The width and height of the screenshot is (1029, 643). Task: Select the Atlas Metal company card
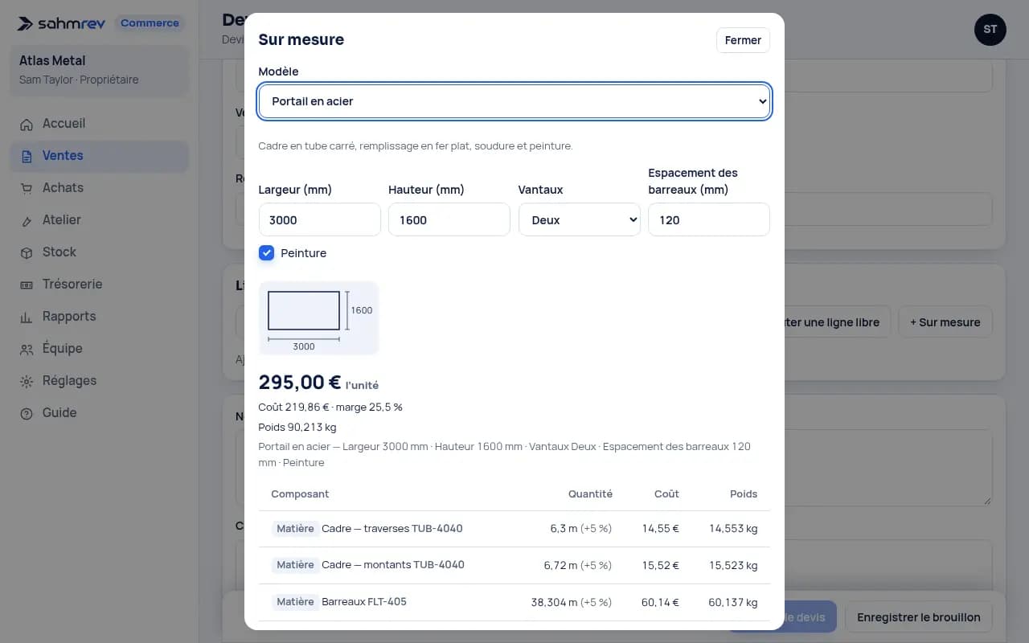click(x=100, y=70)
